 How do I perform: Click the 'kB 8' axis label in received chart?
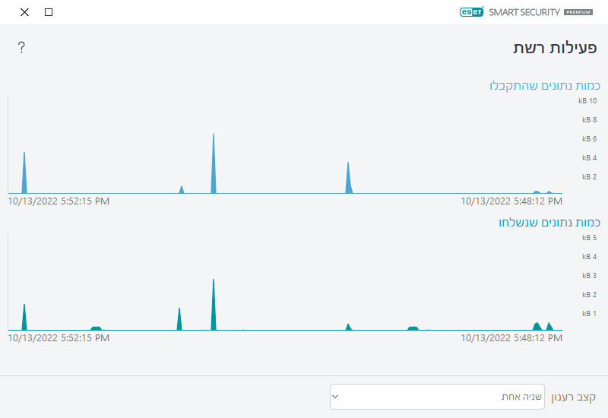click(590, 120)
